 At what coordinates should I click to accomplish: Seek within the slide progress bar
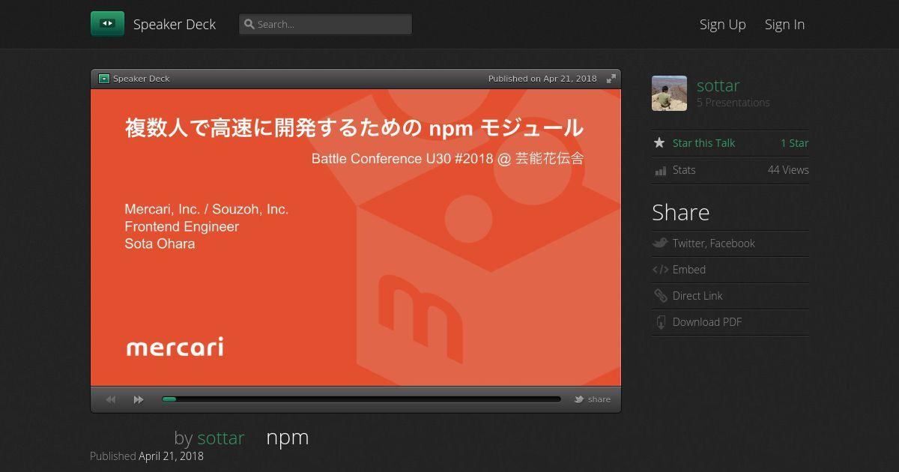click(x=361, y=399)
